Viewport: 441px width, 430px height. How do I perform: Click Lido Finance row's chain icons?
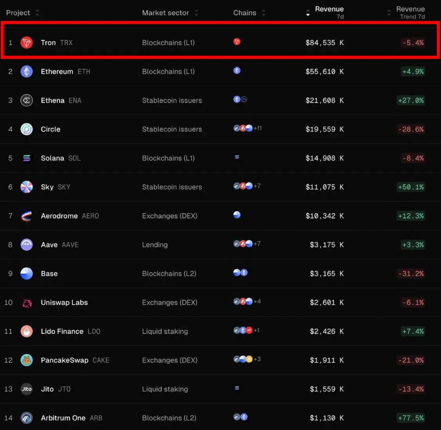243,330
